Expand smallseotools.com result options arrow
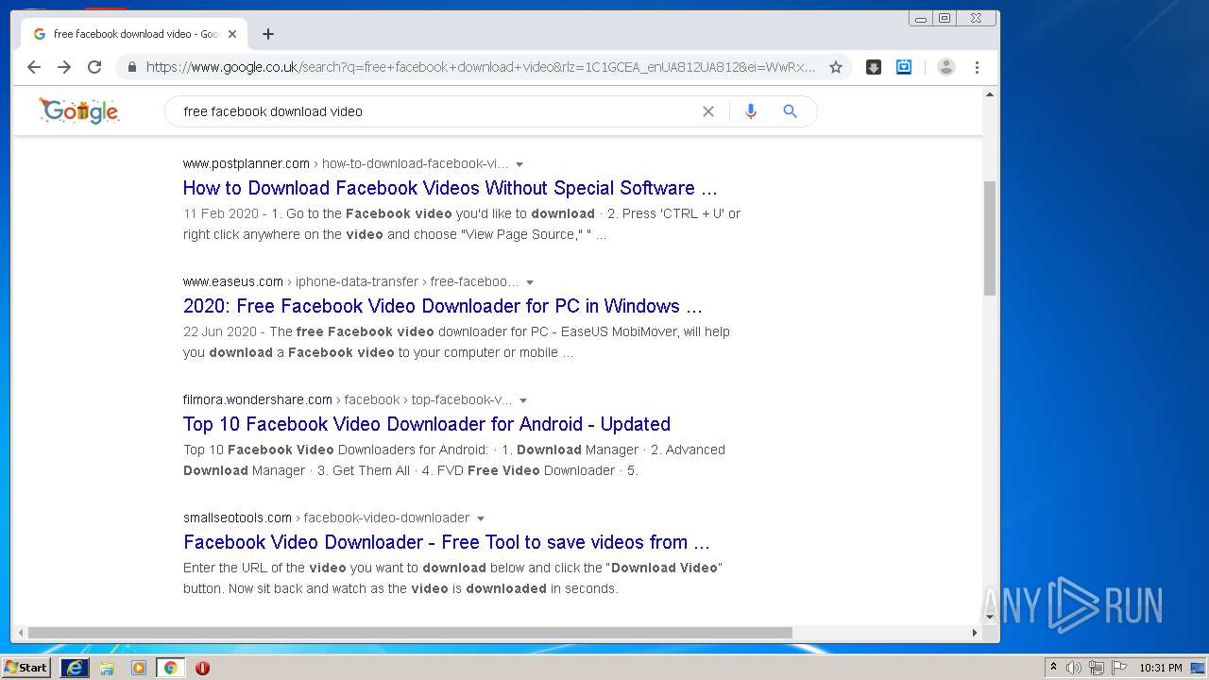This screenshot has height=680, width=1209. coord(481,518)
